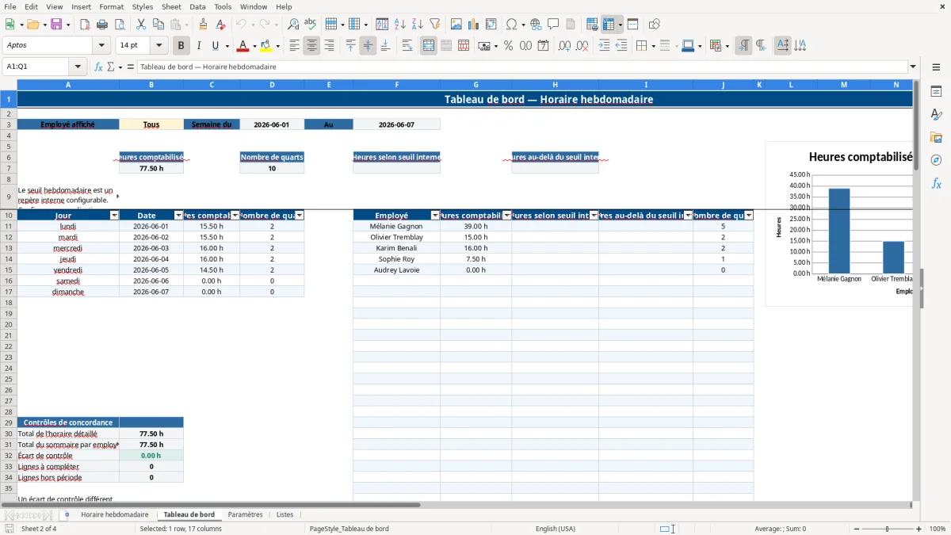Open the Styles menu
The image size is (951, 535).
[143, 6]
